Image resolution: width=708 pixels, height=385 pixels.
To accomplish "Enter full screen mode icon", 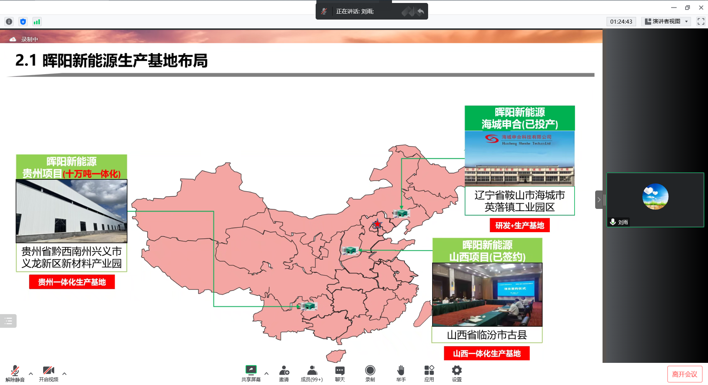I will [701, 21].
